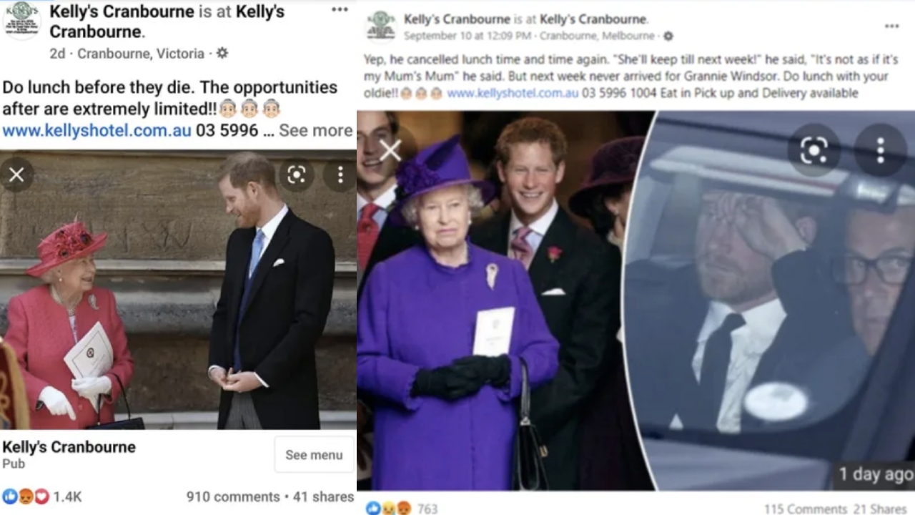Tap the Lens search icon on right photo
915x515 pixels.
click(x=813, y=150)
